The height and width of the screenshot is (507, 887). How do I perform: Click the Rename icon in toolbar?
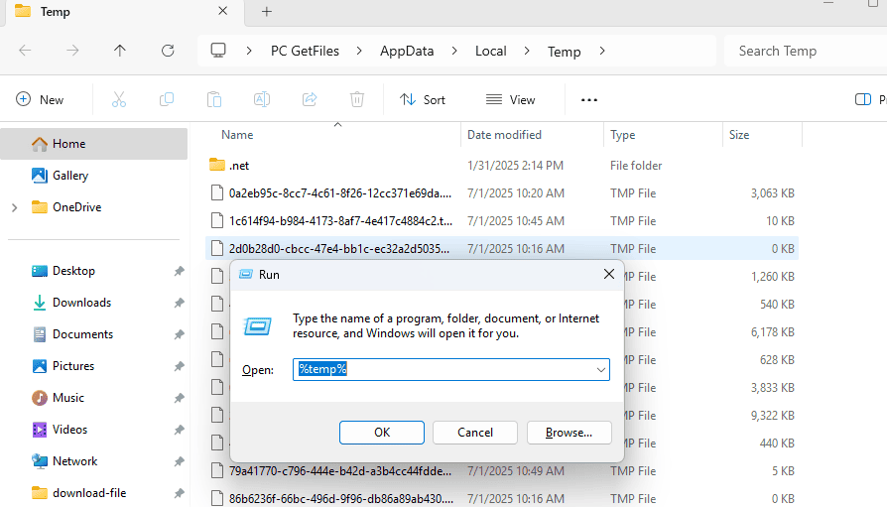point(261,99)
